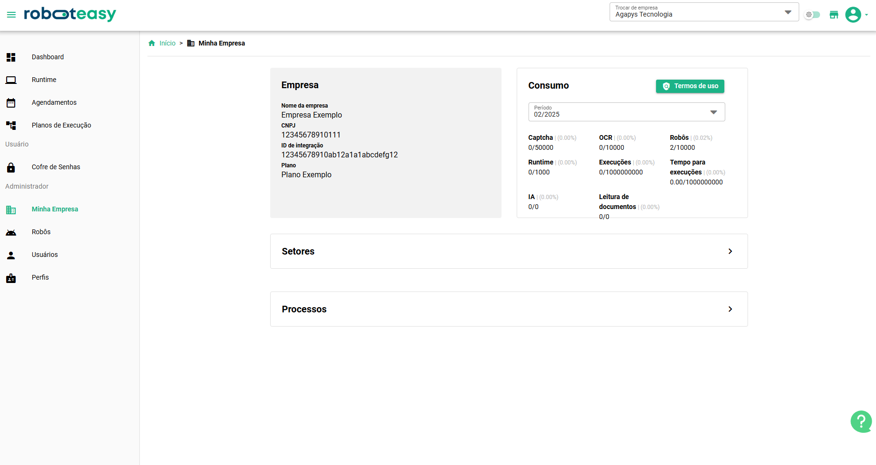Viewport: 876px width, 465px height.
Task: Click the Cofre de Senhas lock icon
Action: [11, 167]
